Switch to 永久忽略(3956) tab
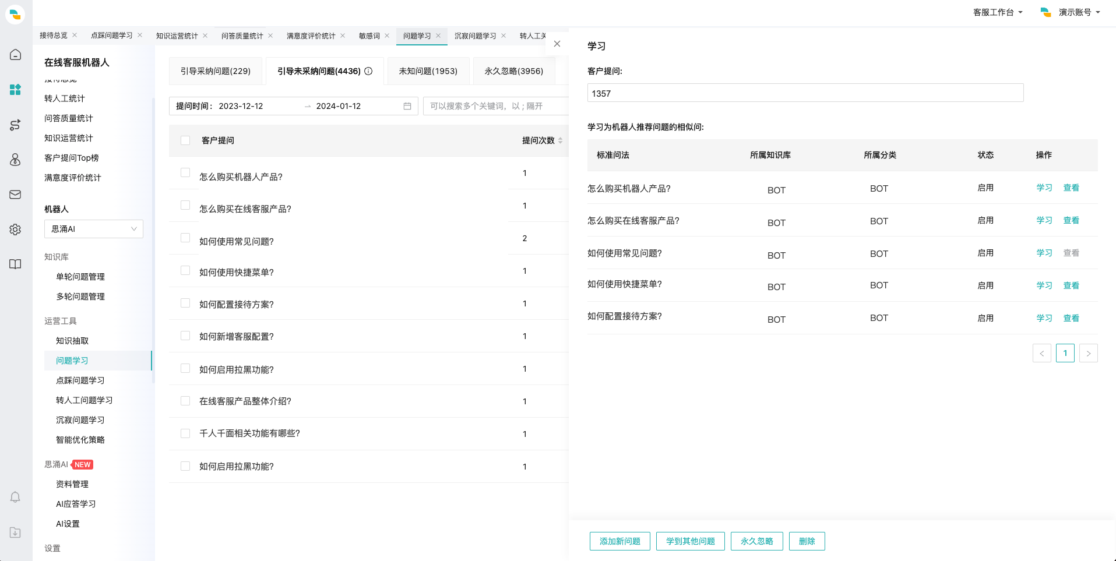The height and width of the screenshot is (561, 1116). coord(514,71)
